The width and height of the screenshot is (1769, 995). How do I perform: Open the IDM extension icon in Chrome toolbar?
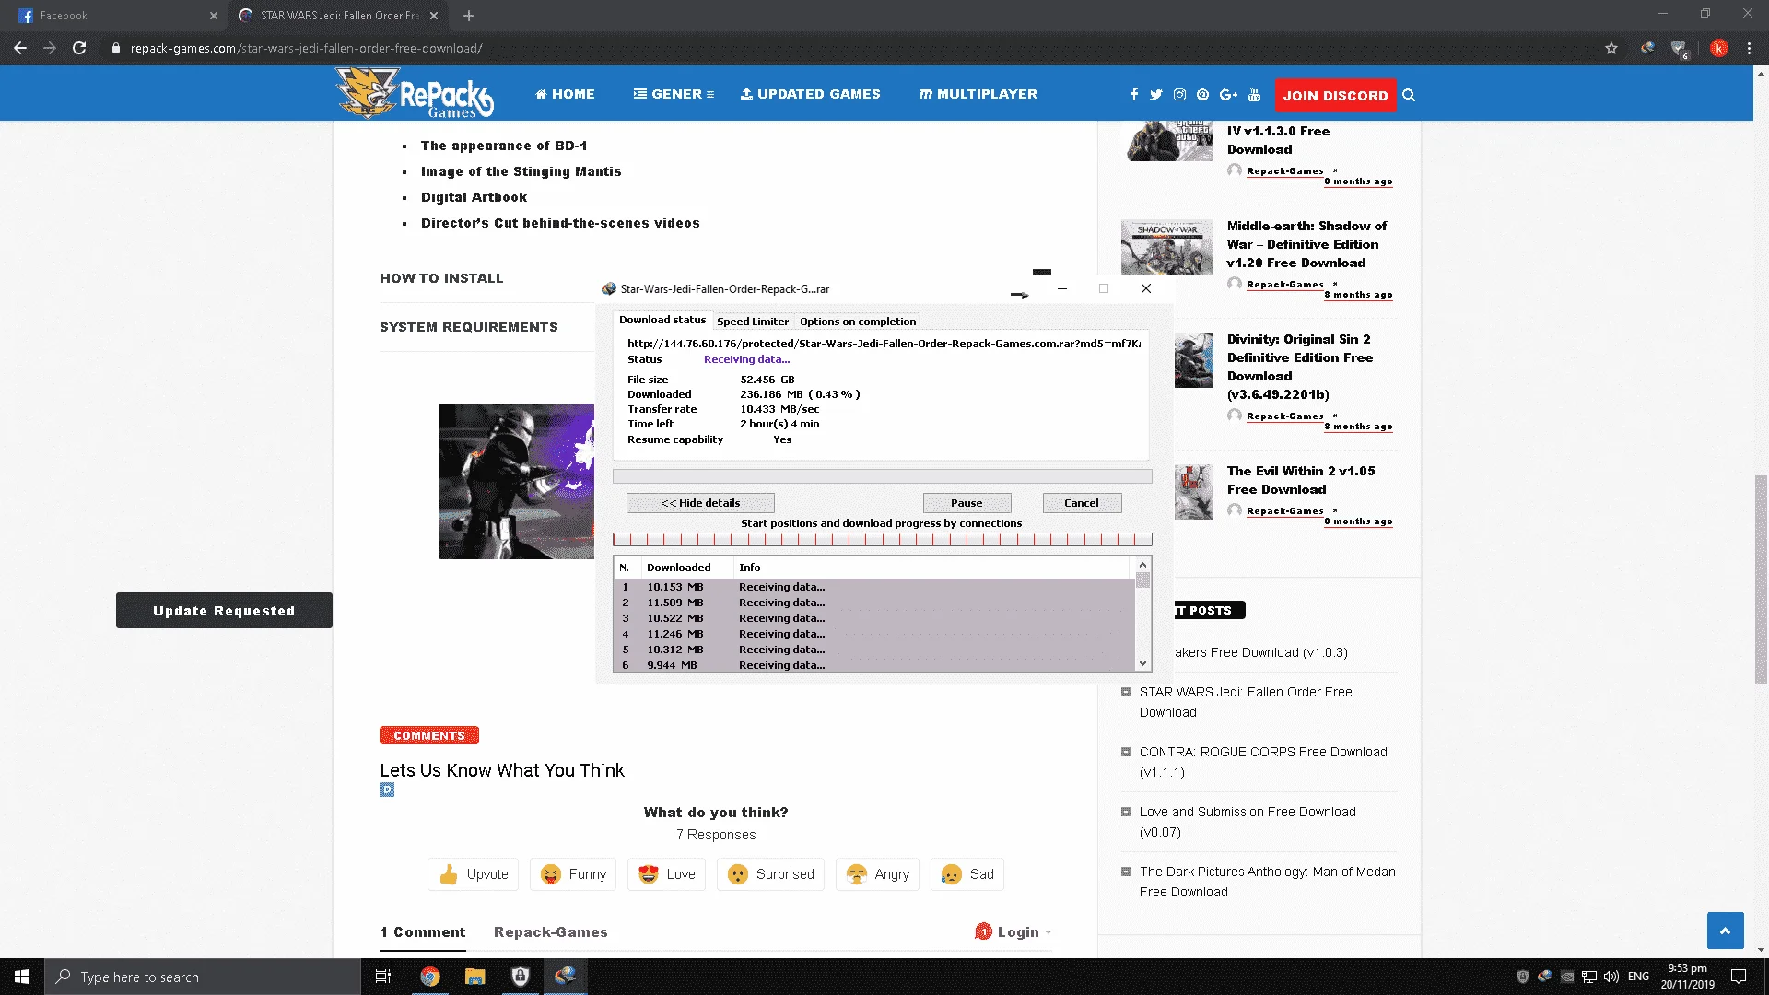(x=1647, y=48)
